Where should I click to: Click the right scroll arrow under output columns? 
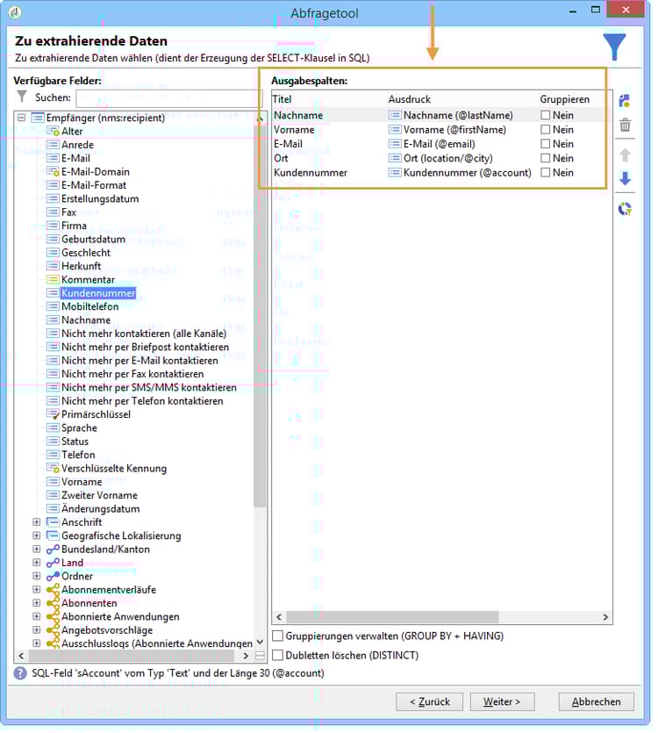coord(605,617)
